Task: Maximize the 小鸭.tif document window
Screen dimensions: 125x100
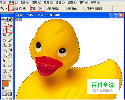Action: coord(116,15)
